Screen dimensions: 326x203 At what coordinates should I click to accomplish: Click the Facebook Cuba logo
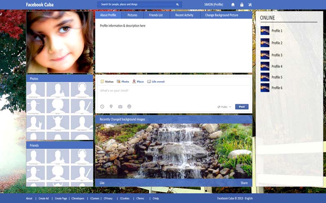point(40,4)
